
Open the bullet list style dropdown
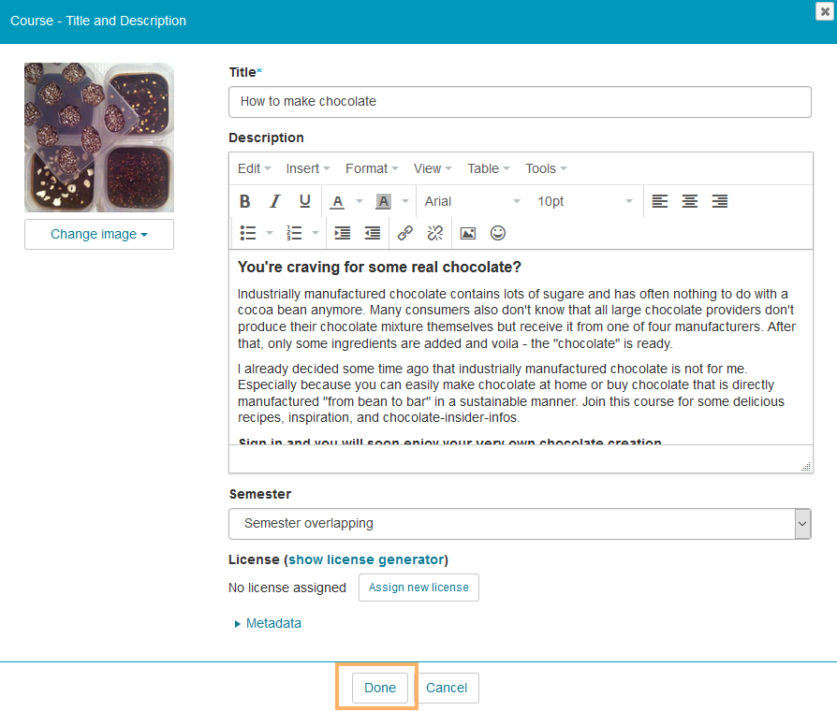[270, 233]
